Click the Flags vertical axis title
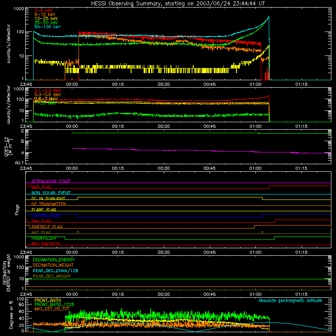The height and width of the screenshot is (336, 336). pyautogui.click(x=17, y=210)
